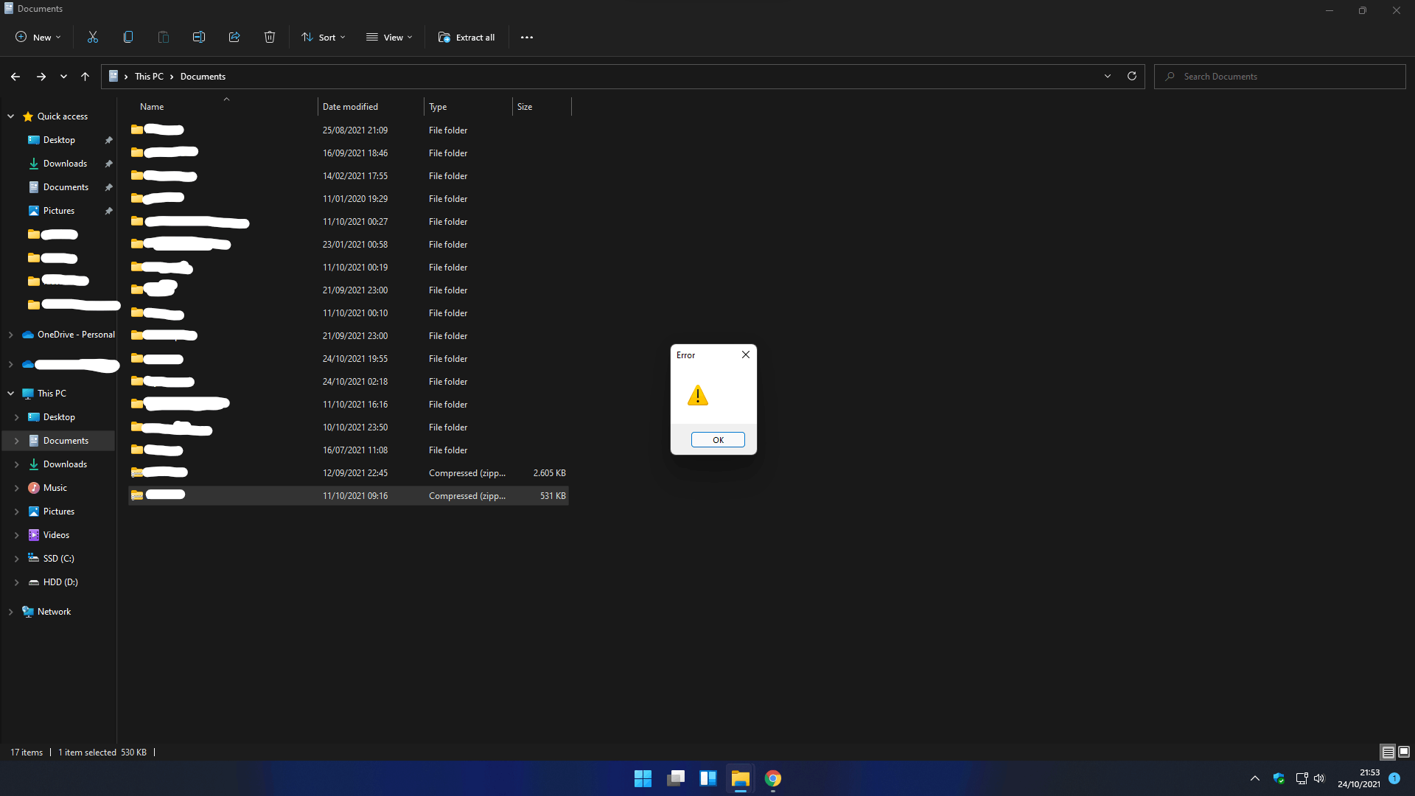The image size is (1415, 796).
Task: Collapse This PC tree node
Action: [x=11, y=394]
